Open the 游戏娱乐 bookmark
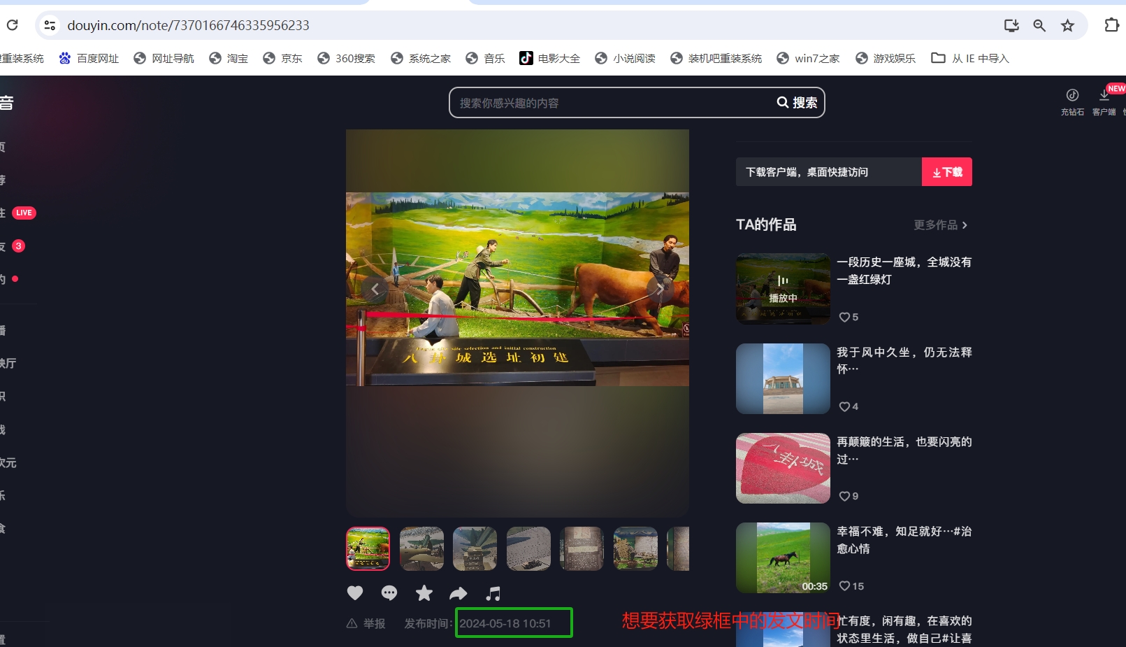The width and height of the screenshot is (1126, 647). 886,58
